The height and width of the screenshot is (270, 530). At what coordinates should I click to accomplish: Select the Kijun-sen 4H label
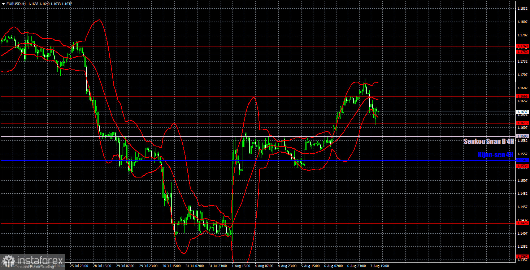coord(495,155)
